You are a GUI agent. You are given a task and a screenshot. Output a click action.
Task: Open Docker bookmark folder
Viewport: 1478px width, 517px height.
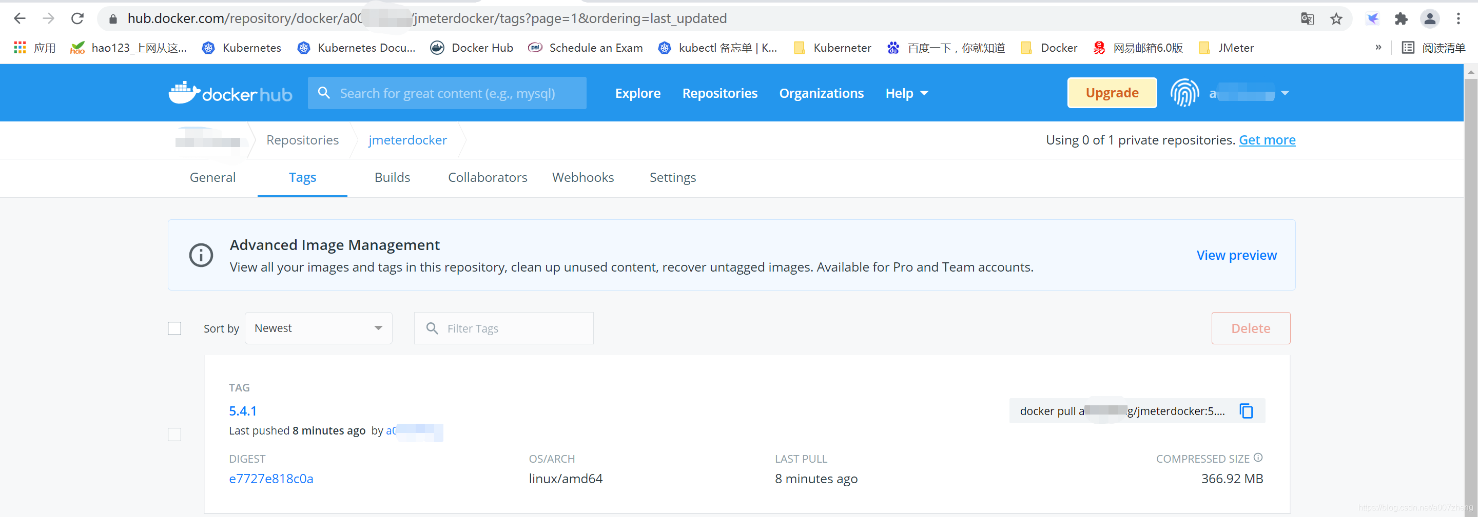coord(1049,48)
